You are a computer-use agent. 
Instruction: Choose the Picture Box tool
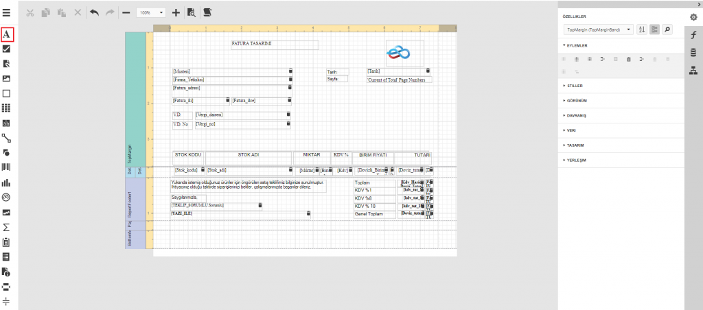click(6, 78)
